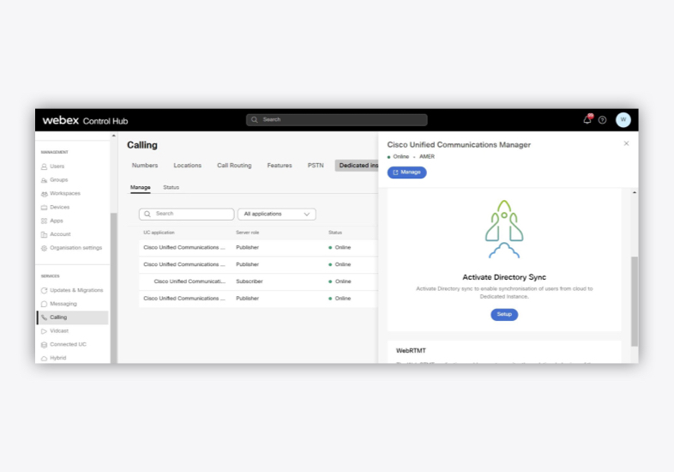674x472 pixels.
Task: Click the UC application table search field
Action: 187,214
